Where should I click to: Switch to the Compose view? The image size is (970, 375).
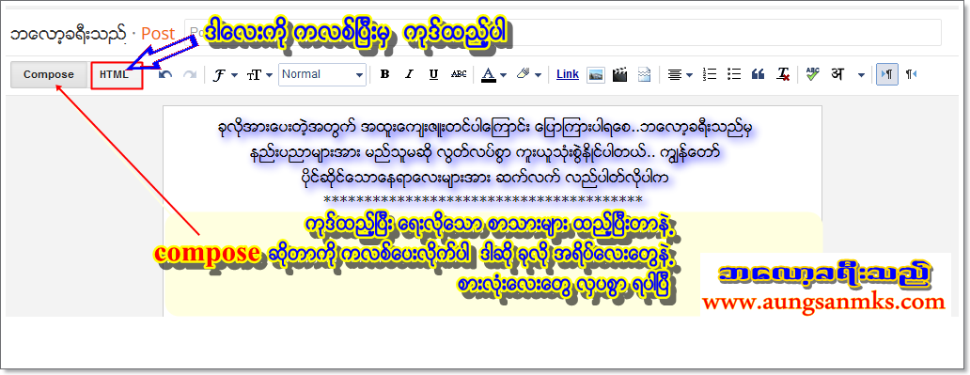(x=49, y=75)
